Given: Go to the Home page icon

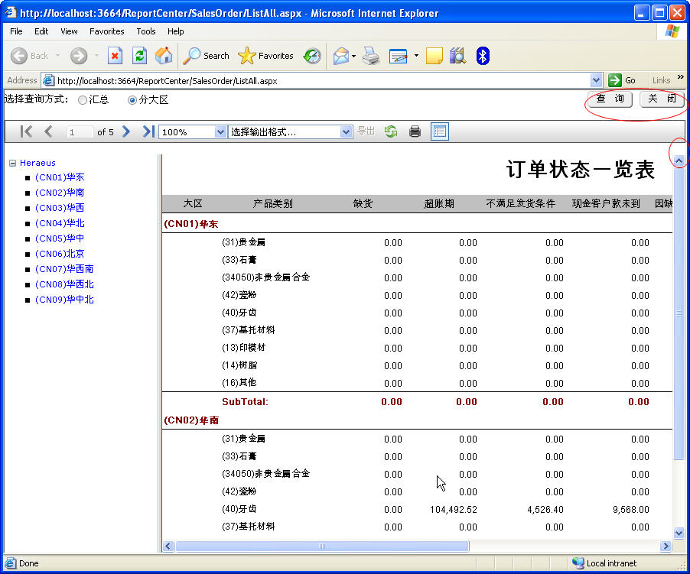Looking at the screenshot, I should tap(164, 56).
